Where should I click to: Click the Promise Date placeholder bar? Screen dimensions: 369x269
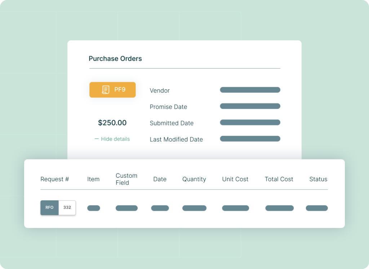click(250, 106)
